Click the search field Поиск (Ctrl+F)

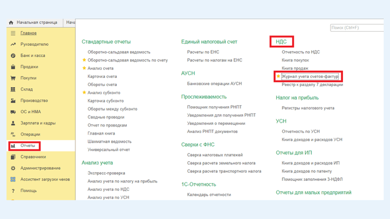357,28
